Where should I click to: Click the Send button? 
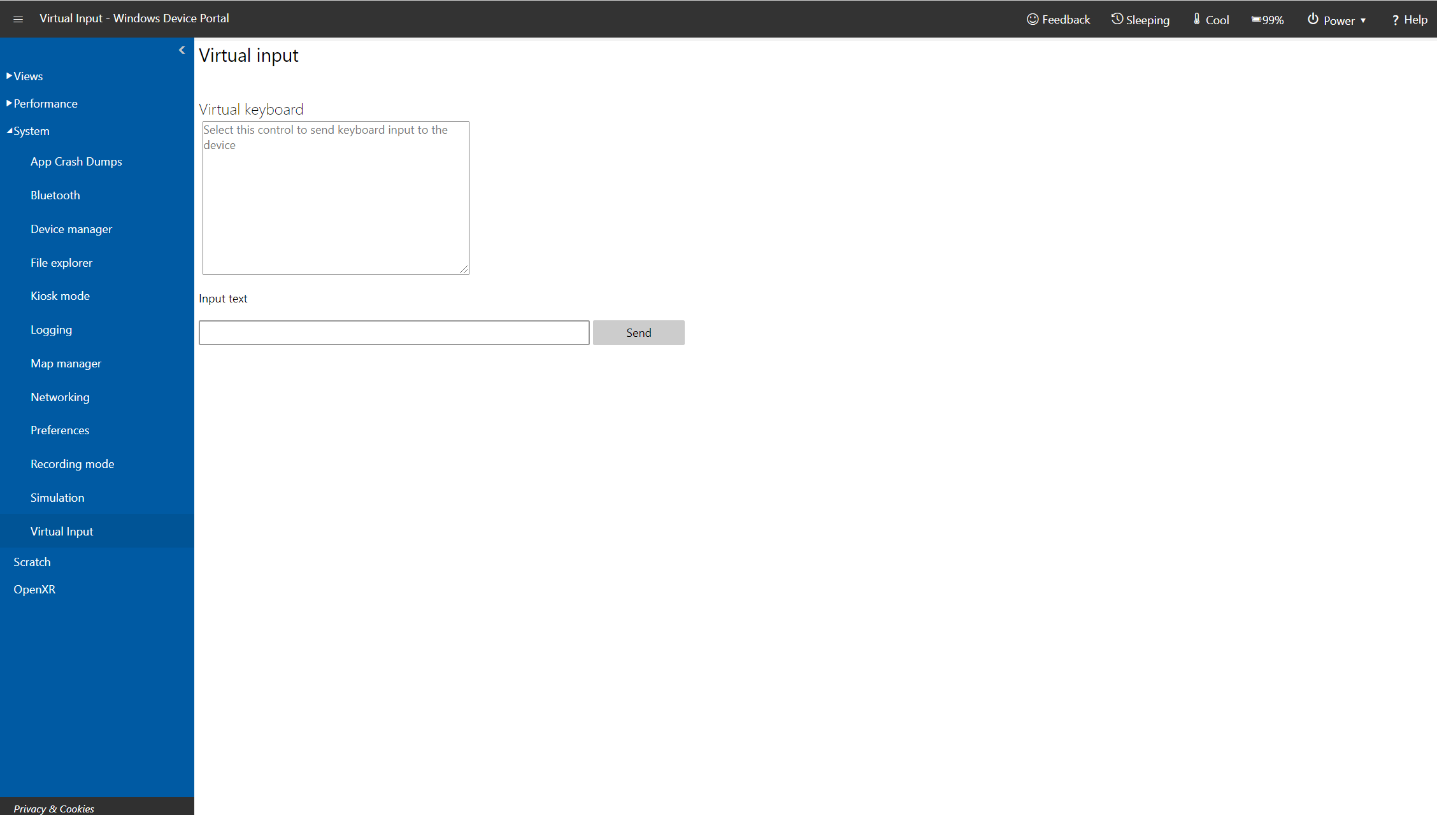(x=640, y=332)
